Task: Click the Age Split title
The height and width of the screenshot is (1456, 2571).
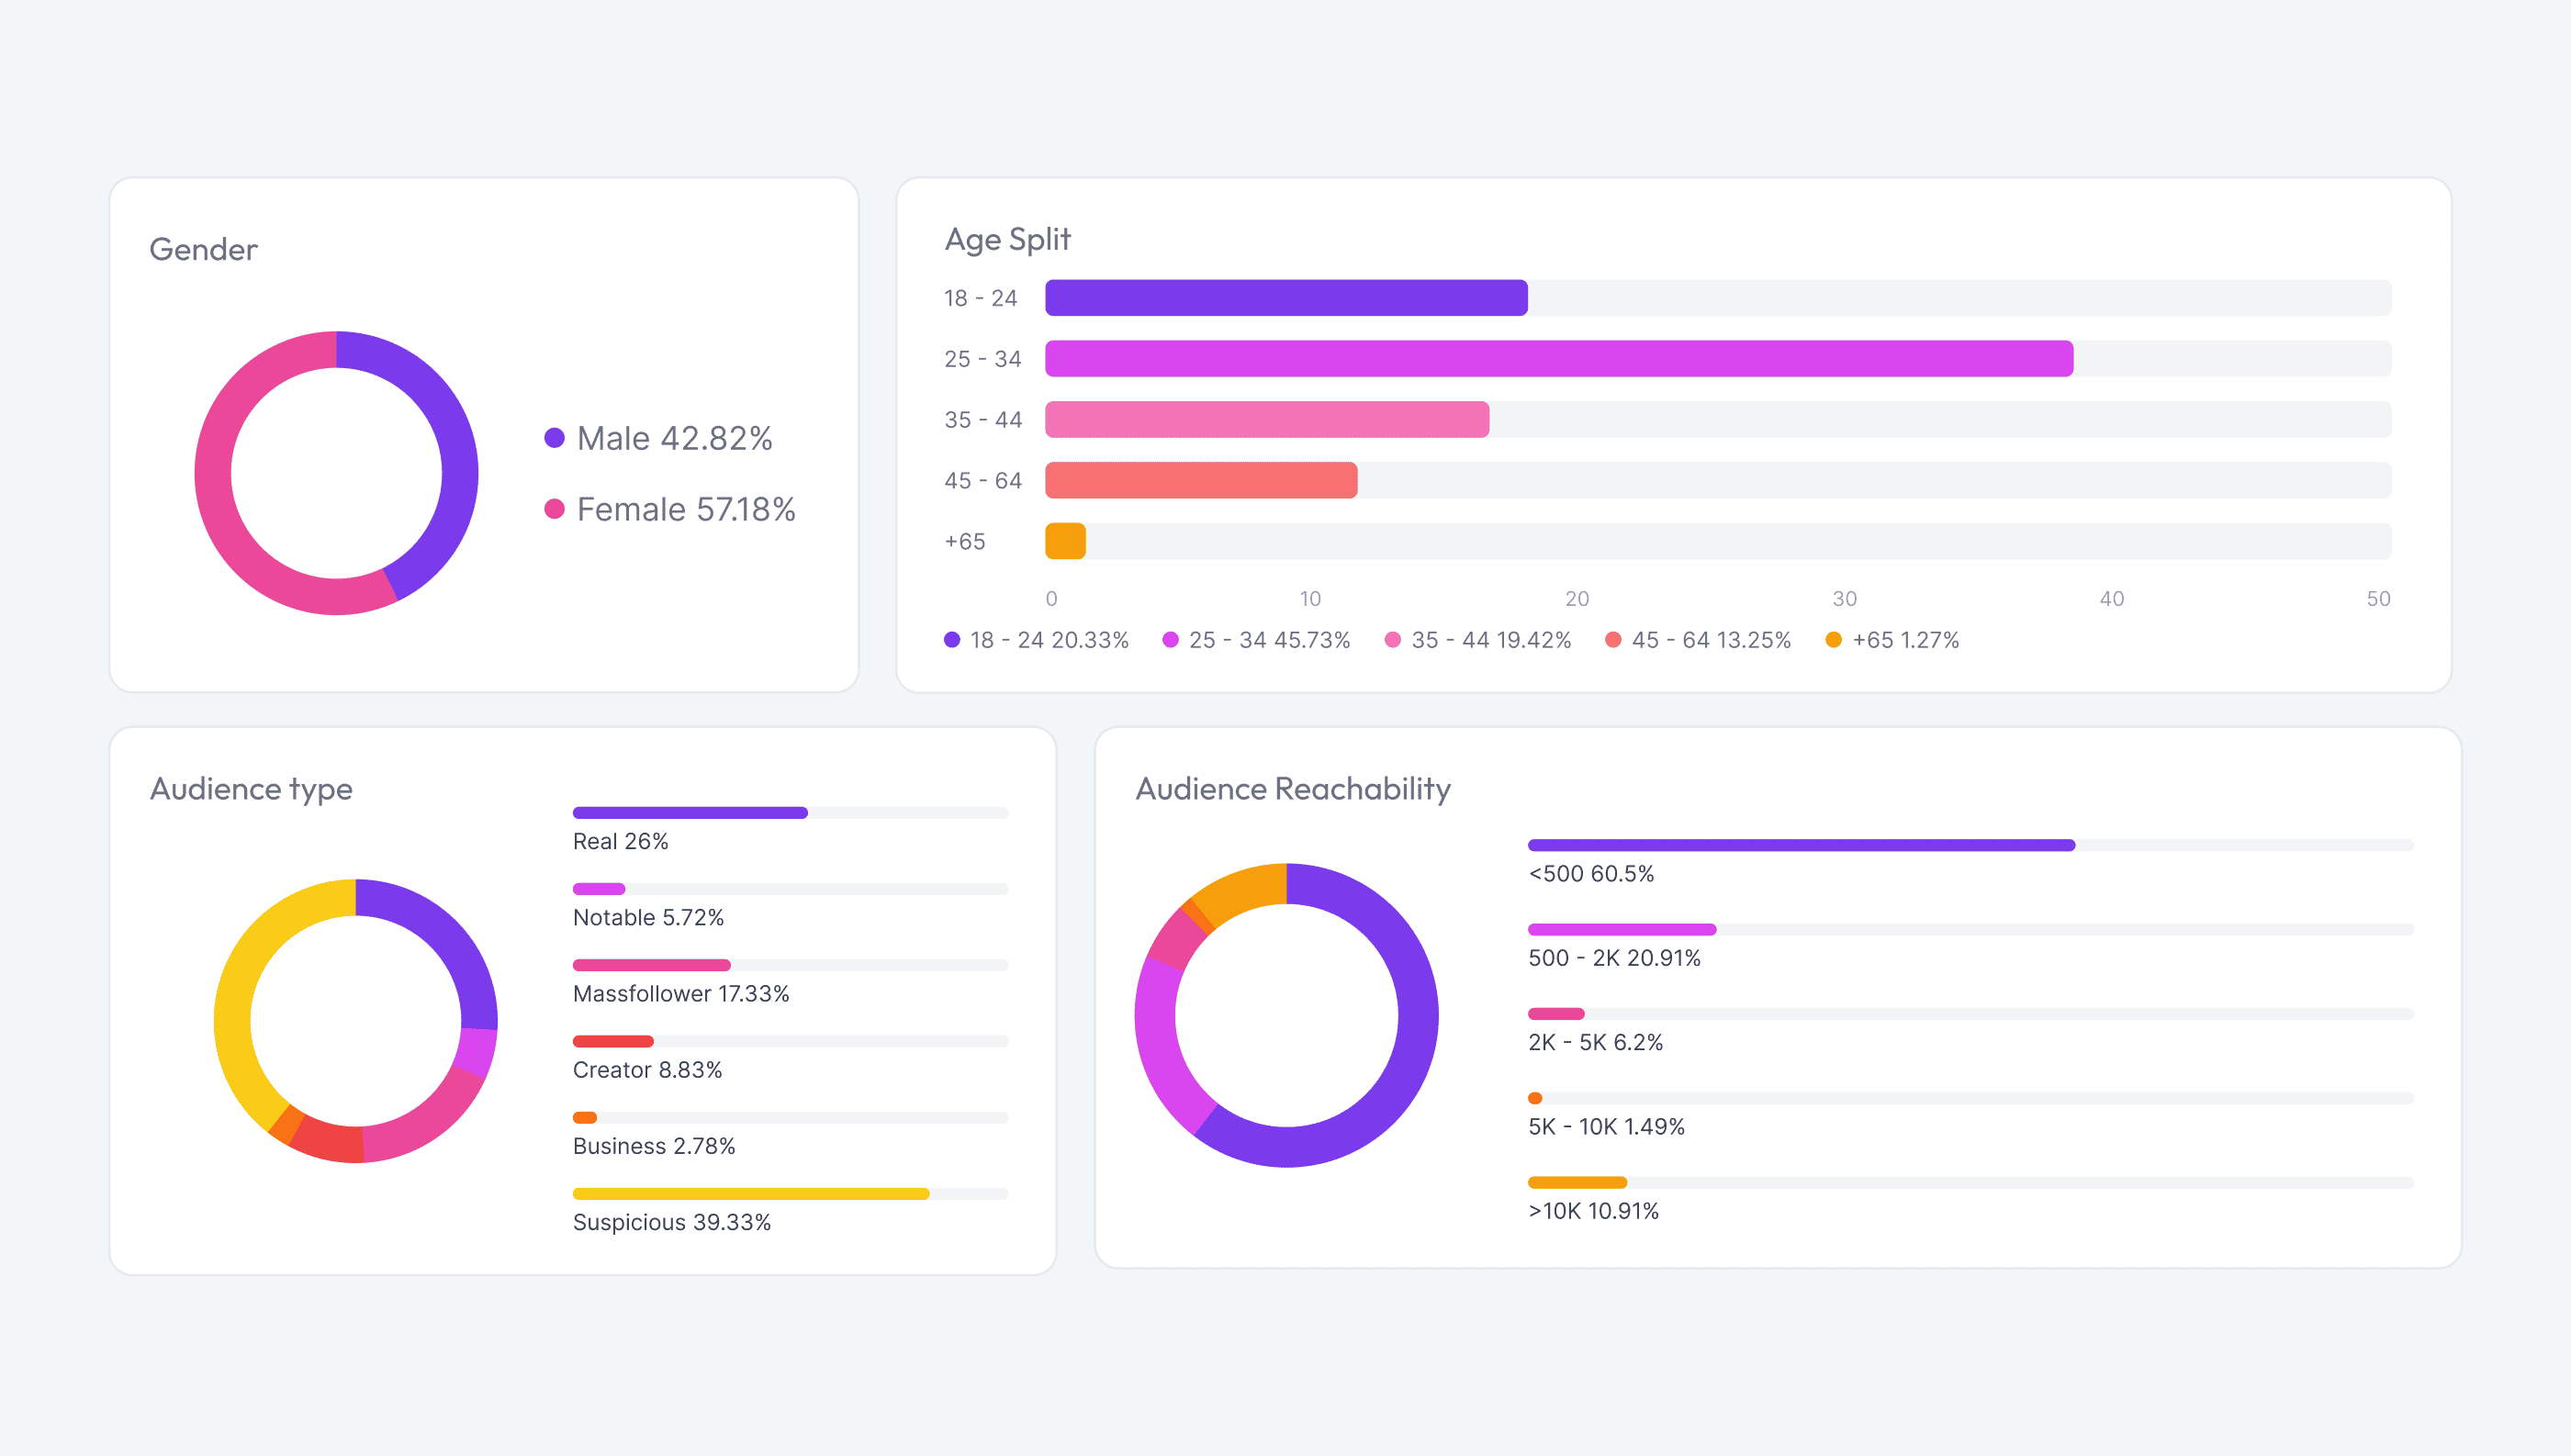Action: click(x=1007, y=239)
